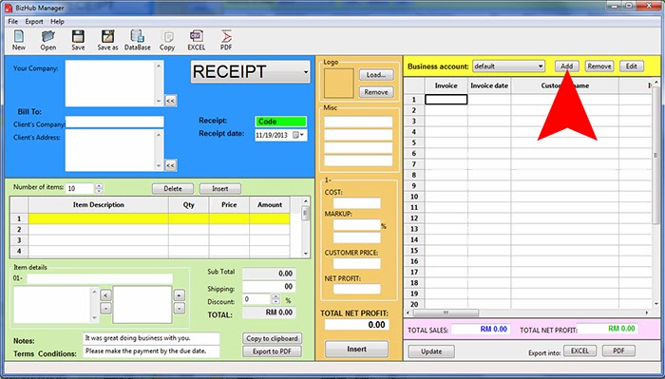This screenshot has width=665, height=379.
Task: Click the MARKUP percent input field
Action: tap(356, 225)
